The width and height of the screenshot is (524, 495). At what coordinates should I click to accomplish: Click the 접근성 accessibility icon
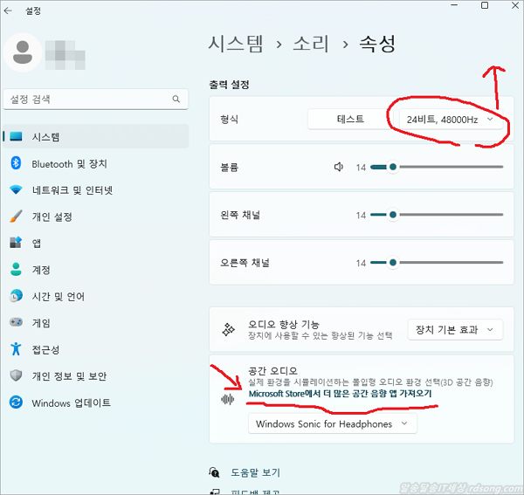(15, 349)
